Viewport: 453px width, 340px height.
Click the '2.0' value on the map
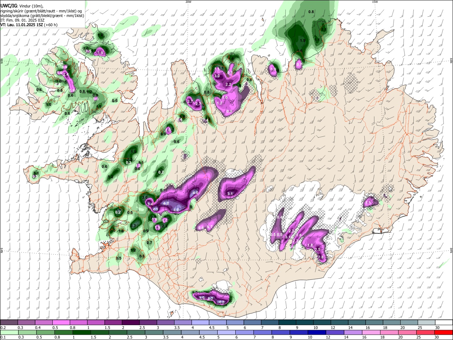coord(168,130)
